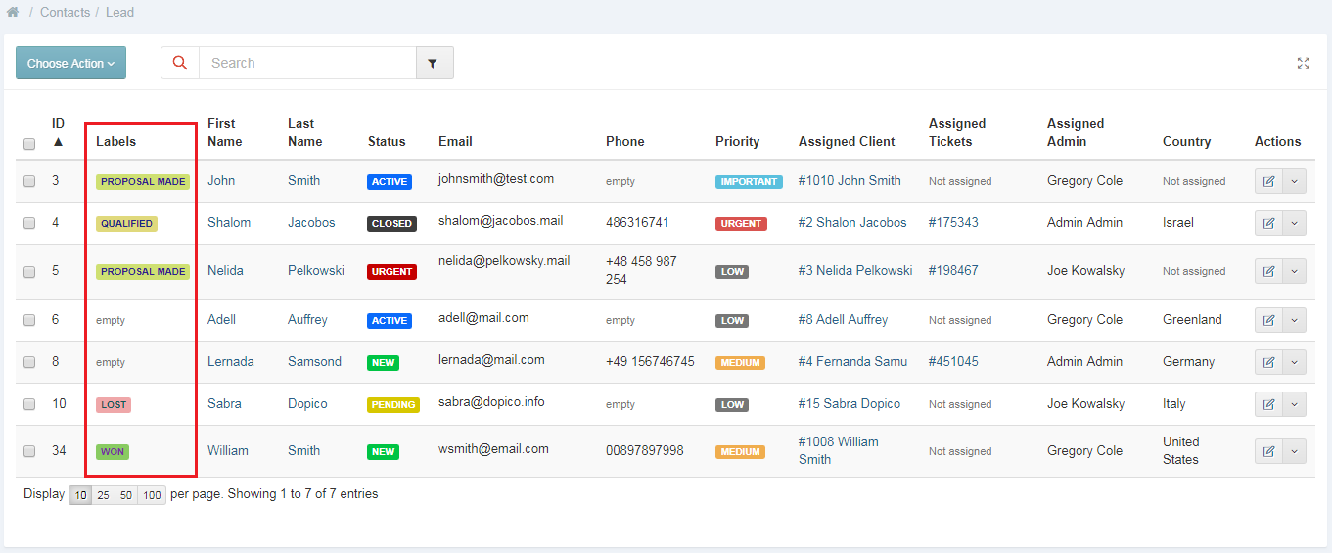Click assigned admin Joe Kowalsky for Nelida
The height and width of the screenshot is (553, 1332).
coord(1085,271)
